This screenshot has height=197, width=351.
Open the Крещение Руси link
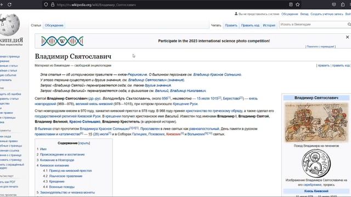(x=185, y=104)
